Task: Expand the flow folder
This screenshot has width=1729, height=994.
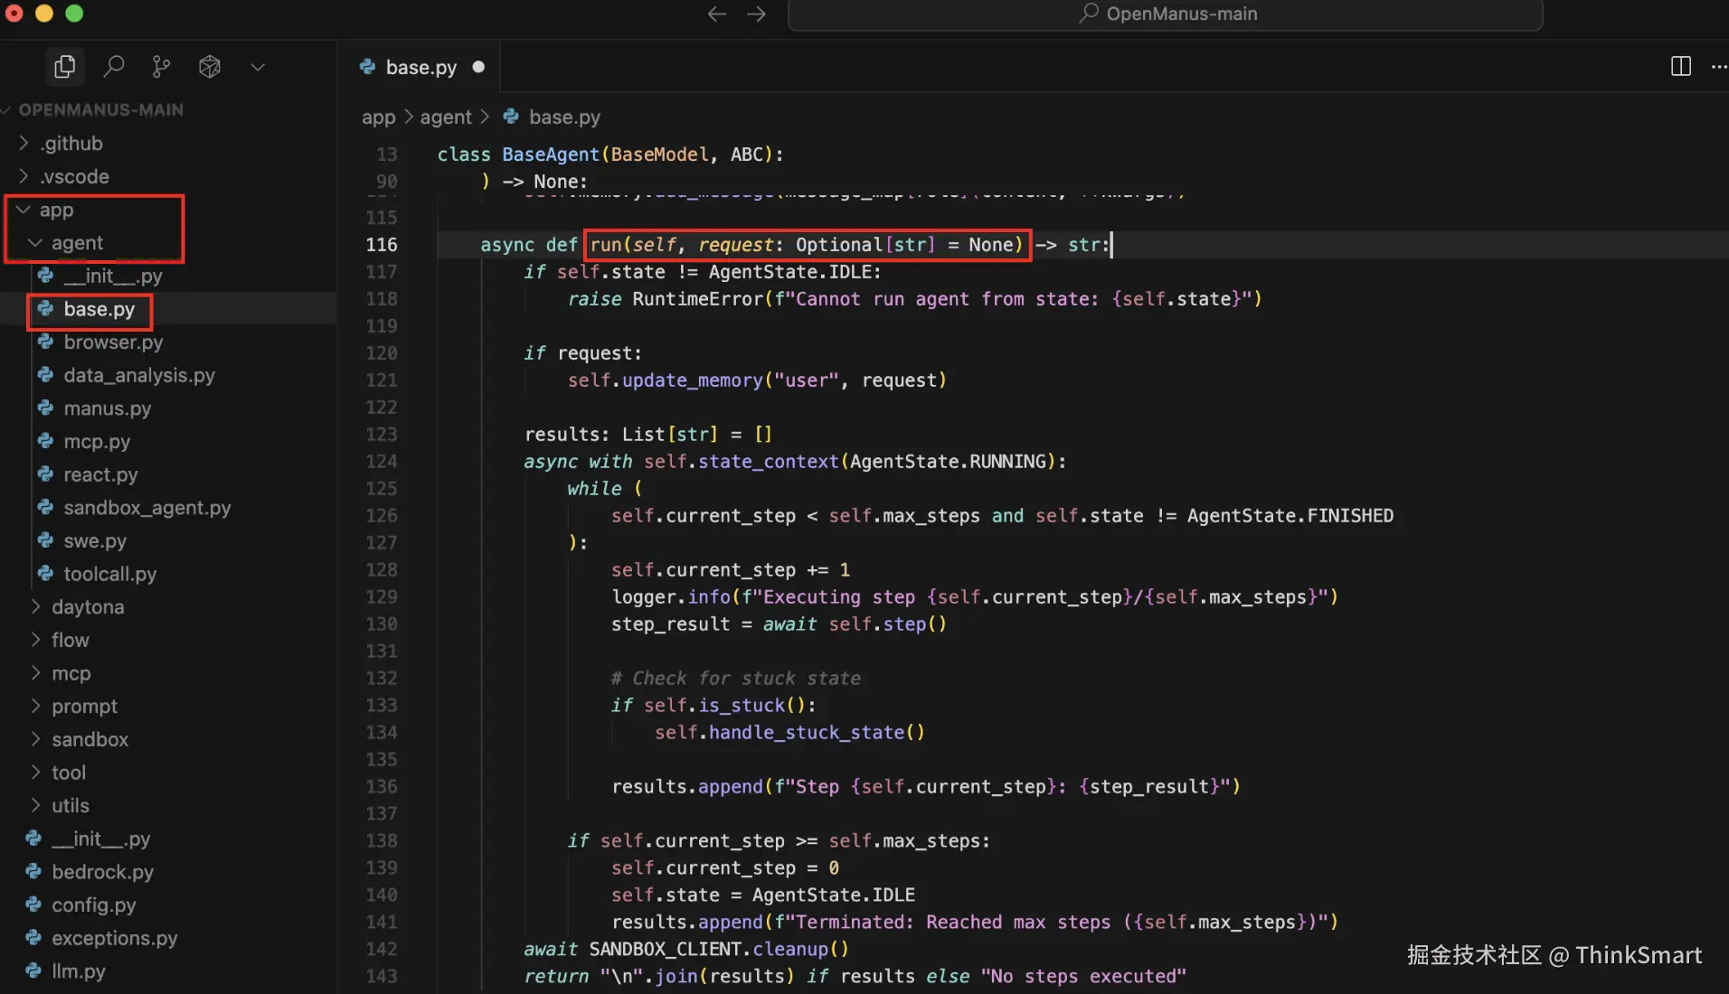Action: (x=70, y=641)
